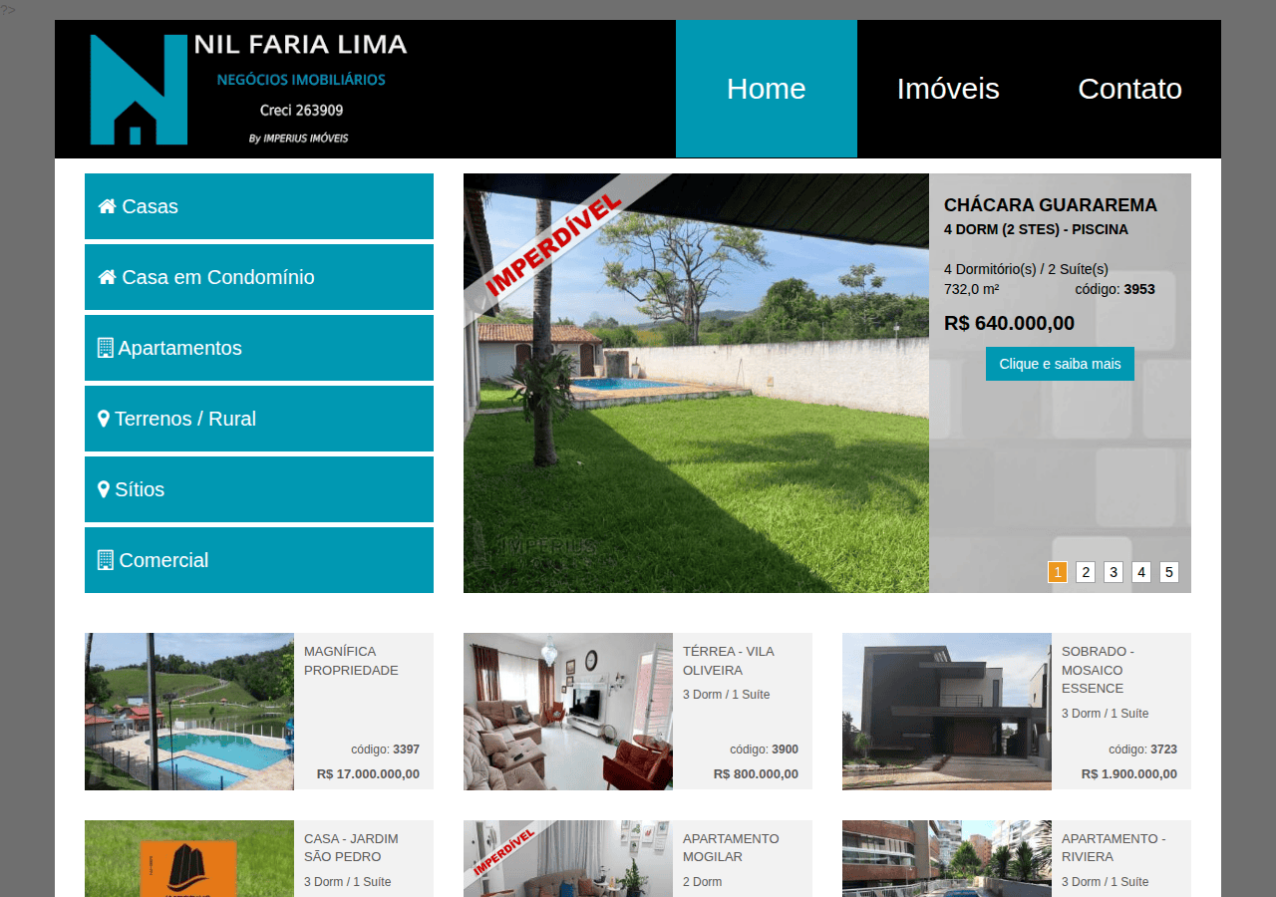Screen dimensions: 1276x897
Task: Click the Sobrado - Mosaico Essence listing title
Action: click(1099, 670)
